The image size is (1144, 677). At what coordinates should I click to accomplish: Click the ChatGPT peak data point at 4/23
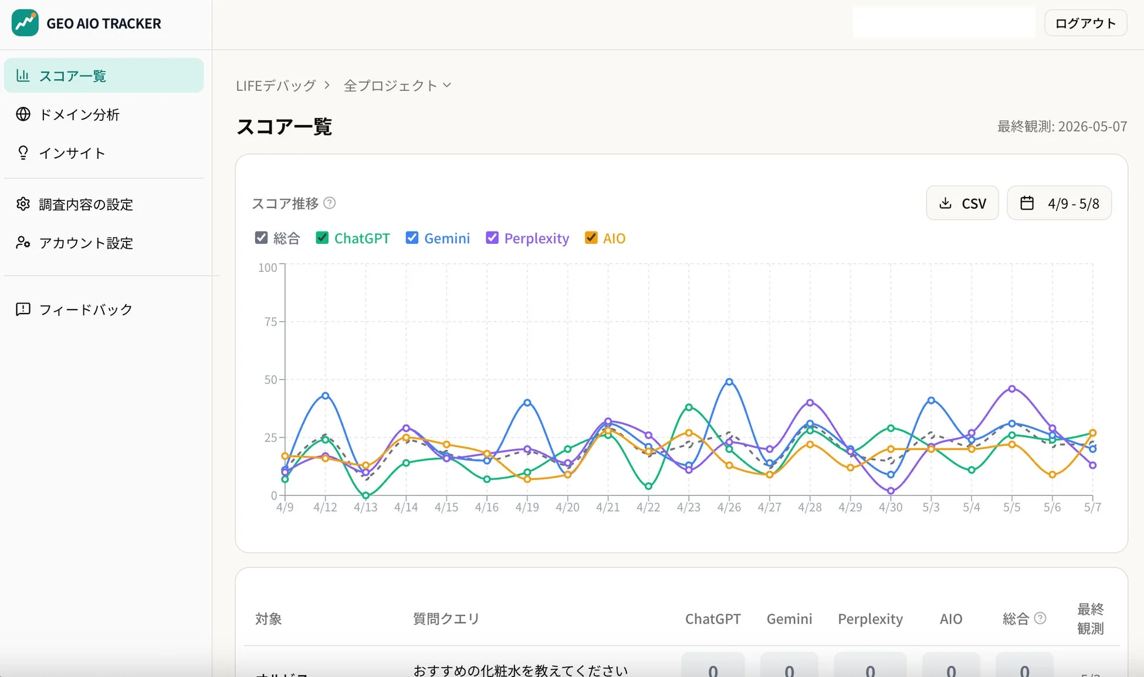click(x=689, y=407)
